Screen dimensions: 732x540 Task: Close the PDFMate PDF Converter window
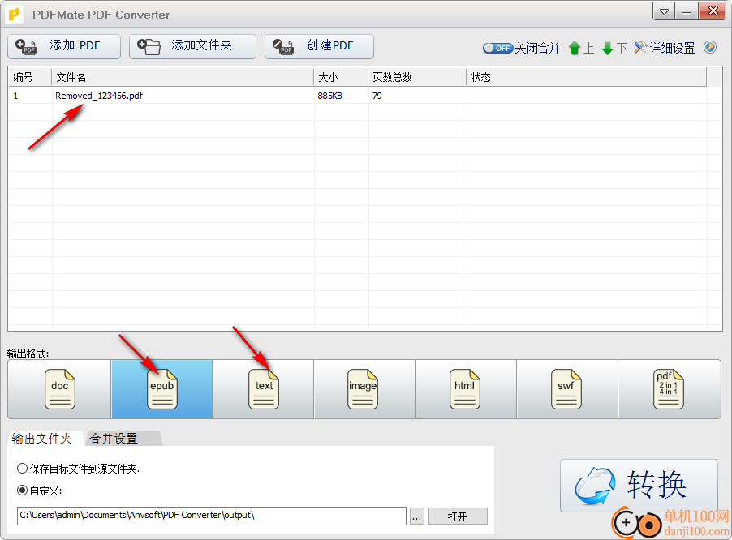pos(713,11)
